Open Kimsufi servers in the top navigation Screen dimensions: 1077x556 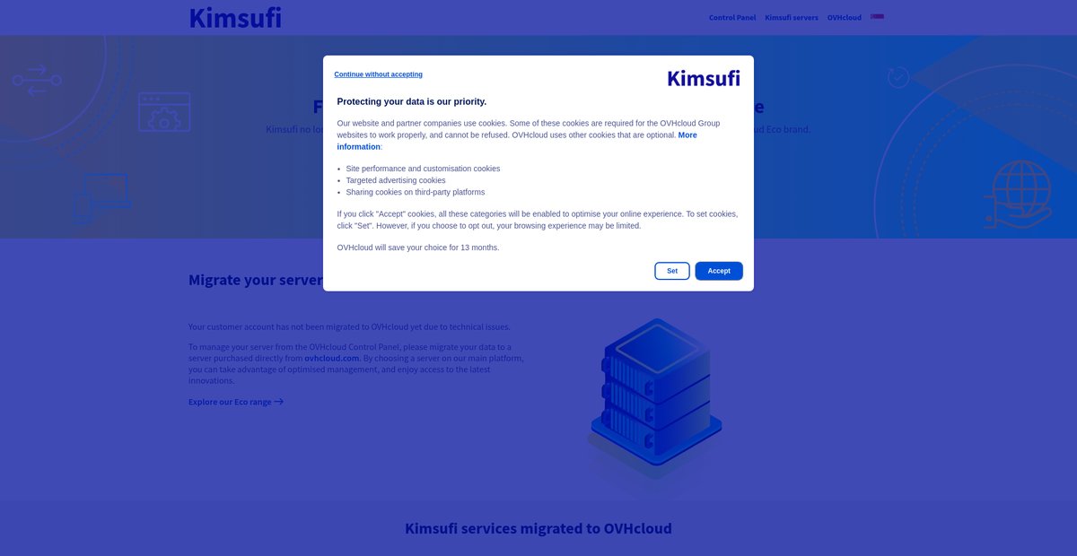coord(792,18)
